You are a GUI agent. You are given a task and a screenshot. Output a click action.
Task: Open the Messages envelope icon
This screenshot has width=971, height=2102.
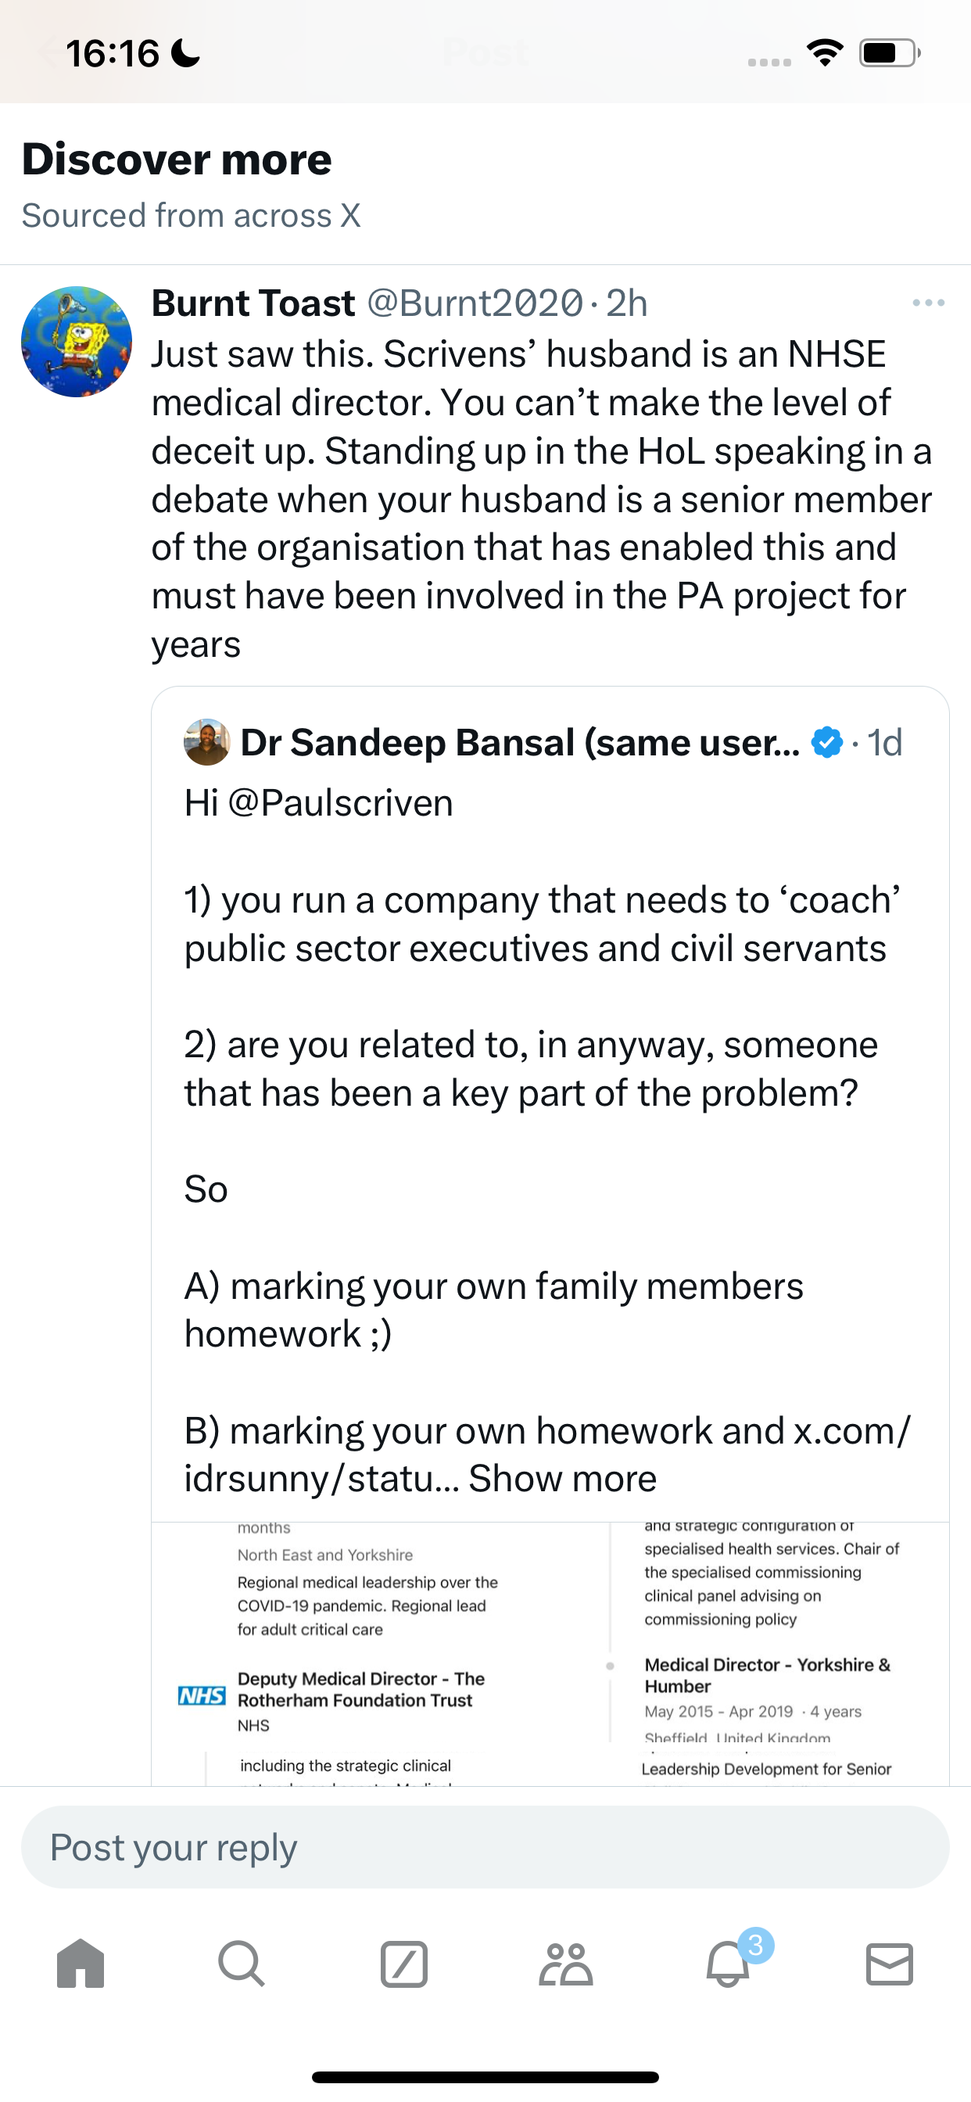coord(890,1964)
